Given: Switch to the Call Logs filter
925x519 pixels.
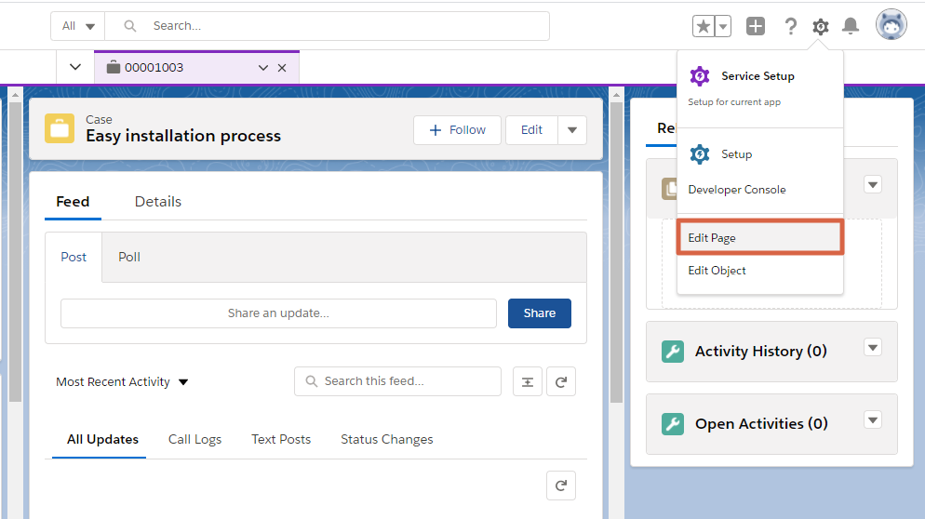Looking at the screenshot, I should (194, 439).
